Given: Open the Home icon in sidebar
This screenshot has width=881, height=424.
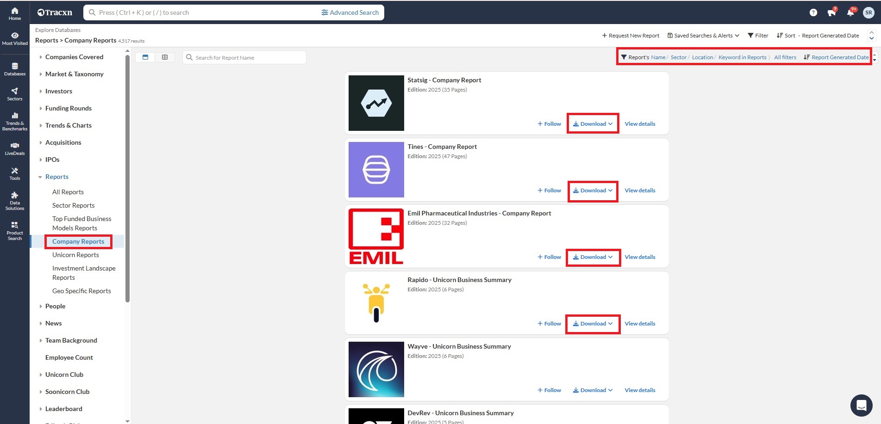Looking at the screenshot, I should click(x=15, y=13).
